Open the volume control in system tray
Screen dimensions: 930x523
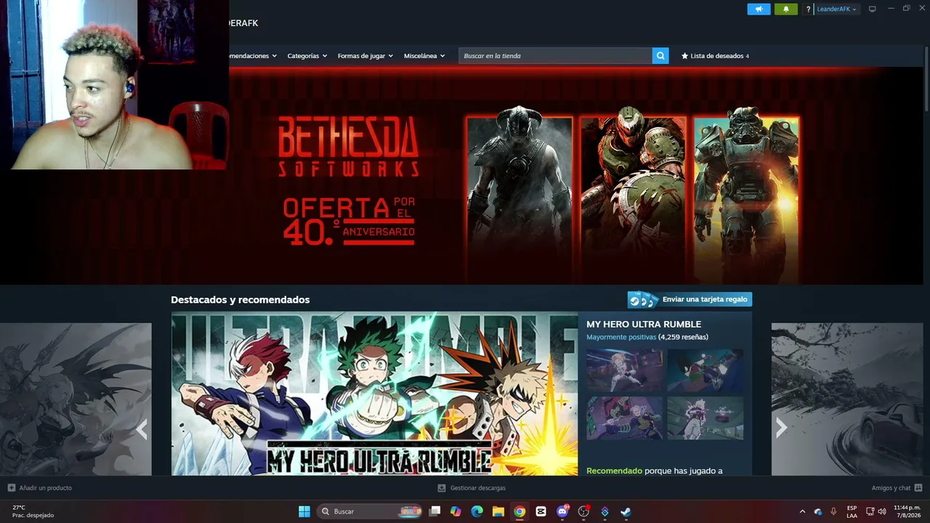click(x=882, y=511)
